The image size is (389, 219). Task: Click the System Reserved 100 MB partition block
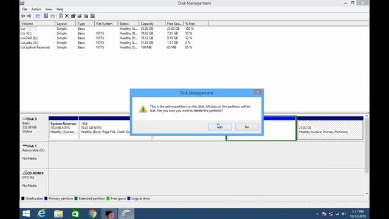63,128
